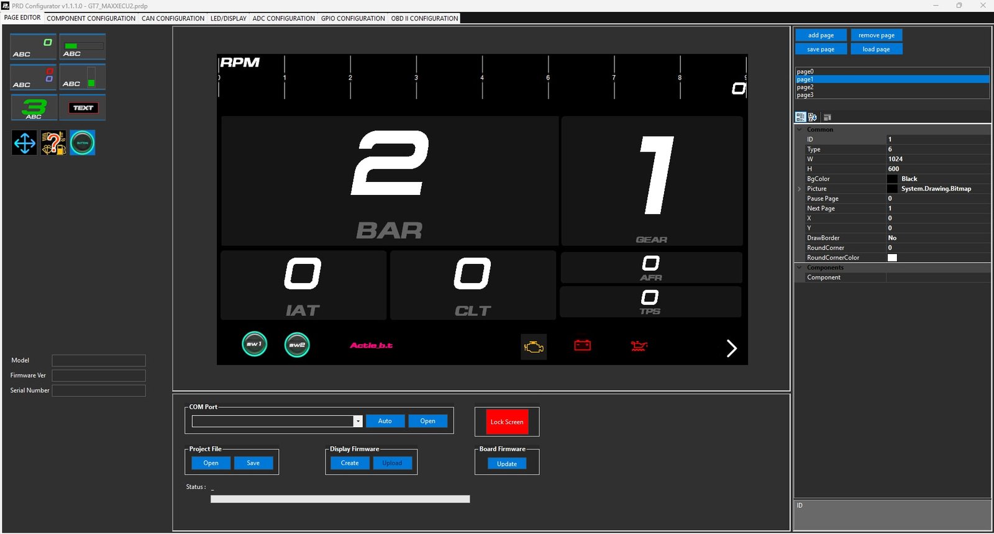This screenshot has height=534, width=994.
Task: Click the Update Board Firmware button
Action: (x=507, y=464)
